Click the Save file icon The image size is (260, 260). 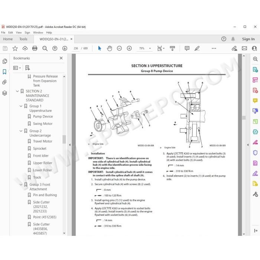point(5,48)
